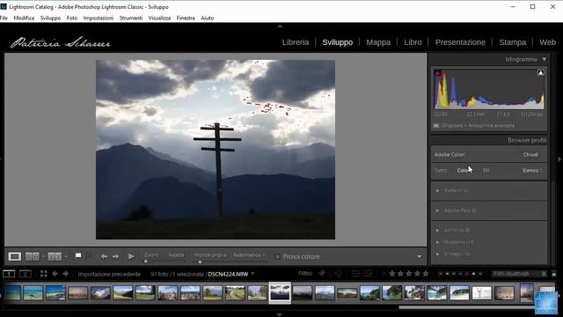Adjust the Zoom slider handle
The image size is (563, 317).
click(146, 262)
